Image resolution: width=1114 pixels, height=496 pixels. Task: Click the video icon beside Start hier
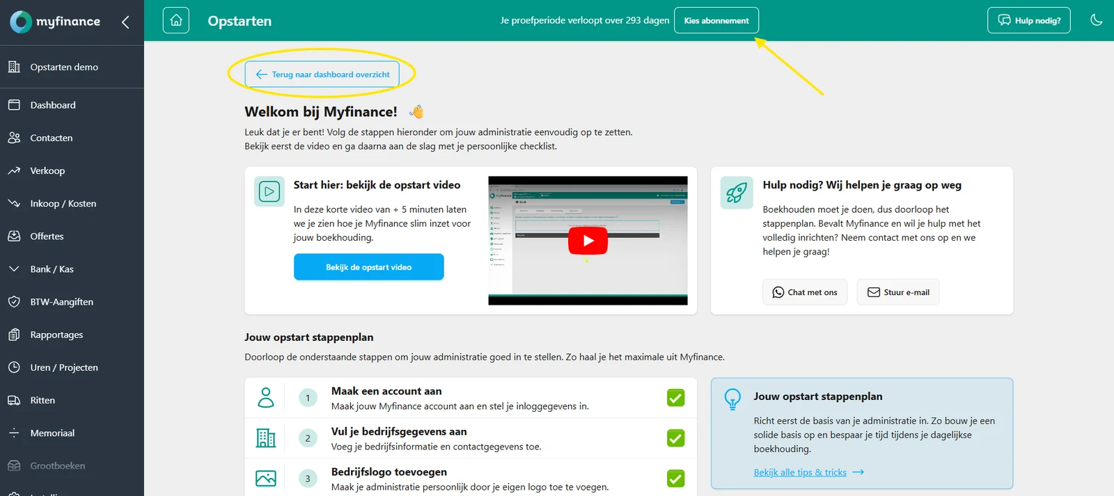tap(269, 191)
